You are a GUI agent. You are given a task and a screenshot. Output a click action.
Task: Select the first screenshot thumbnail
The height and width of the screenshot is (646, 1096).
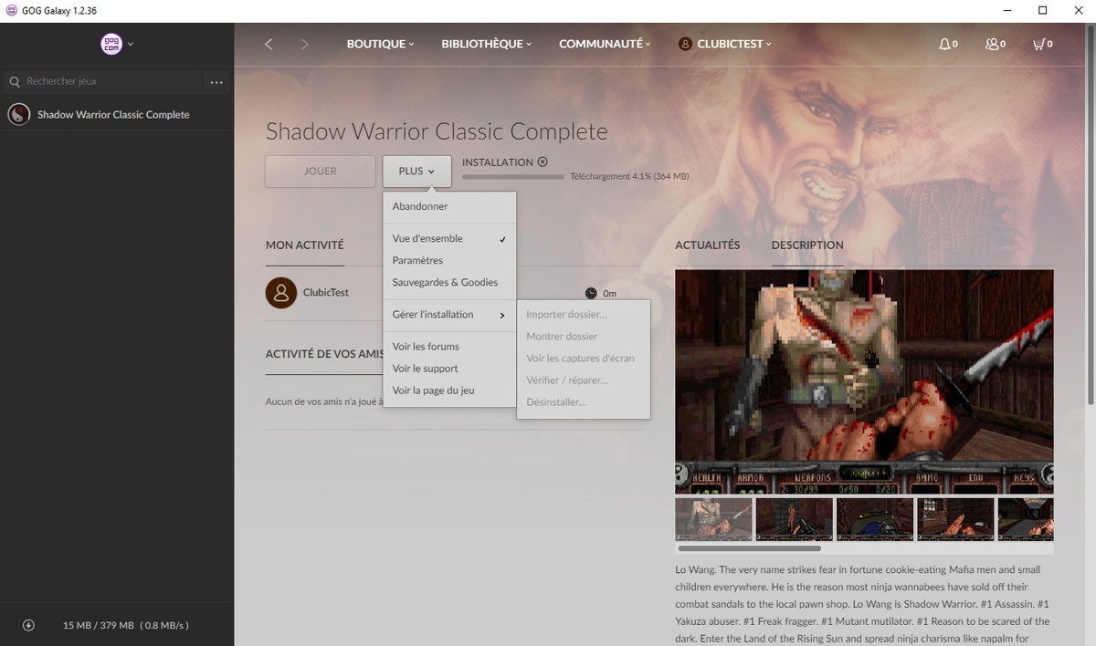pos(713,519)
